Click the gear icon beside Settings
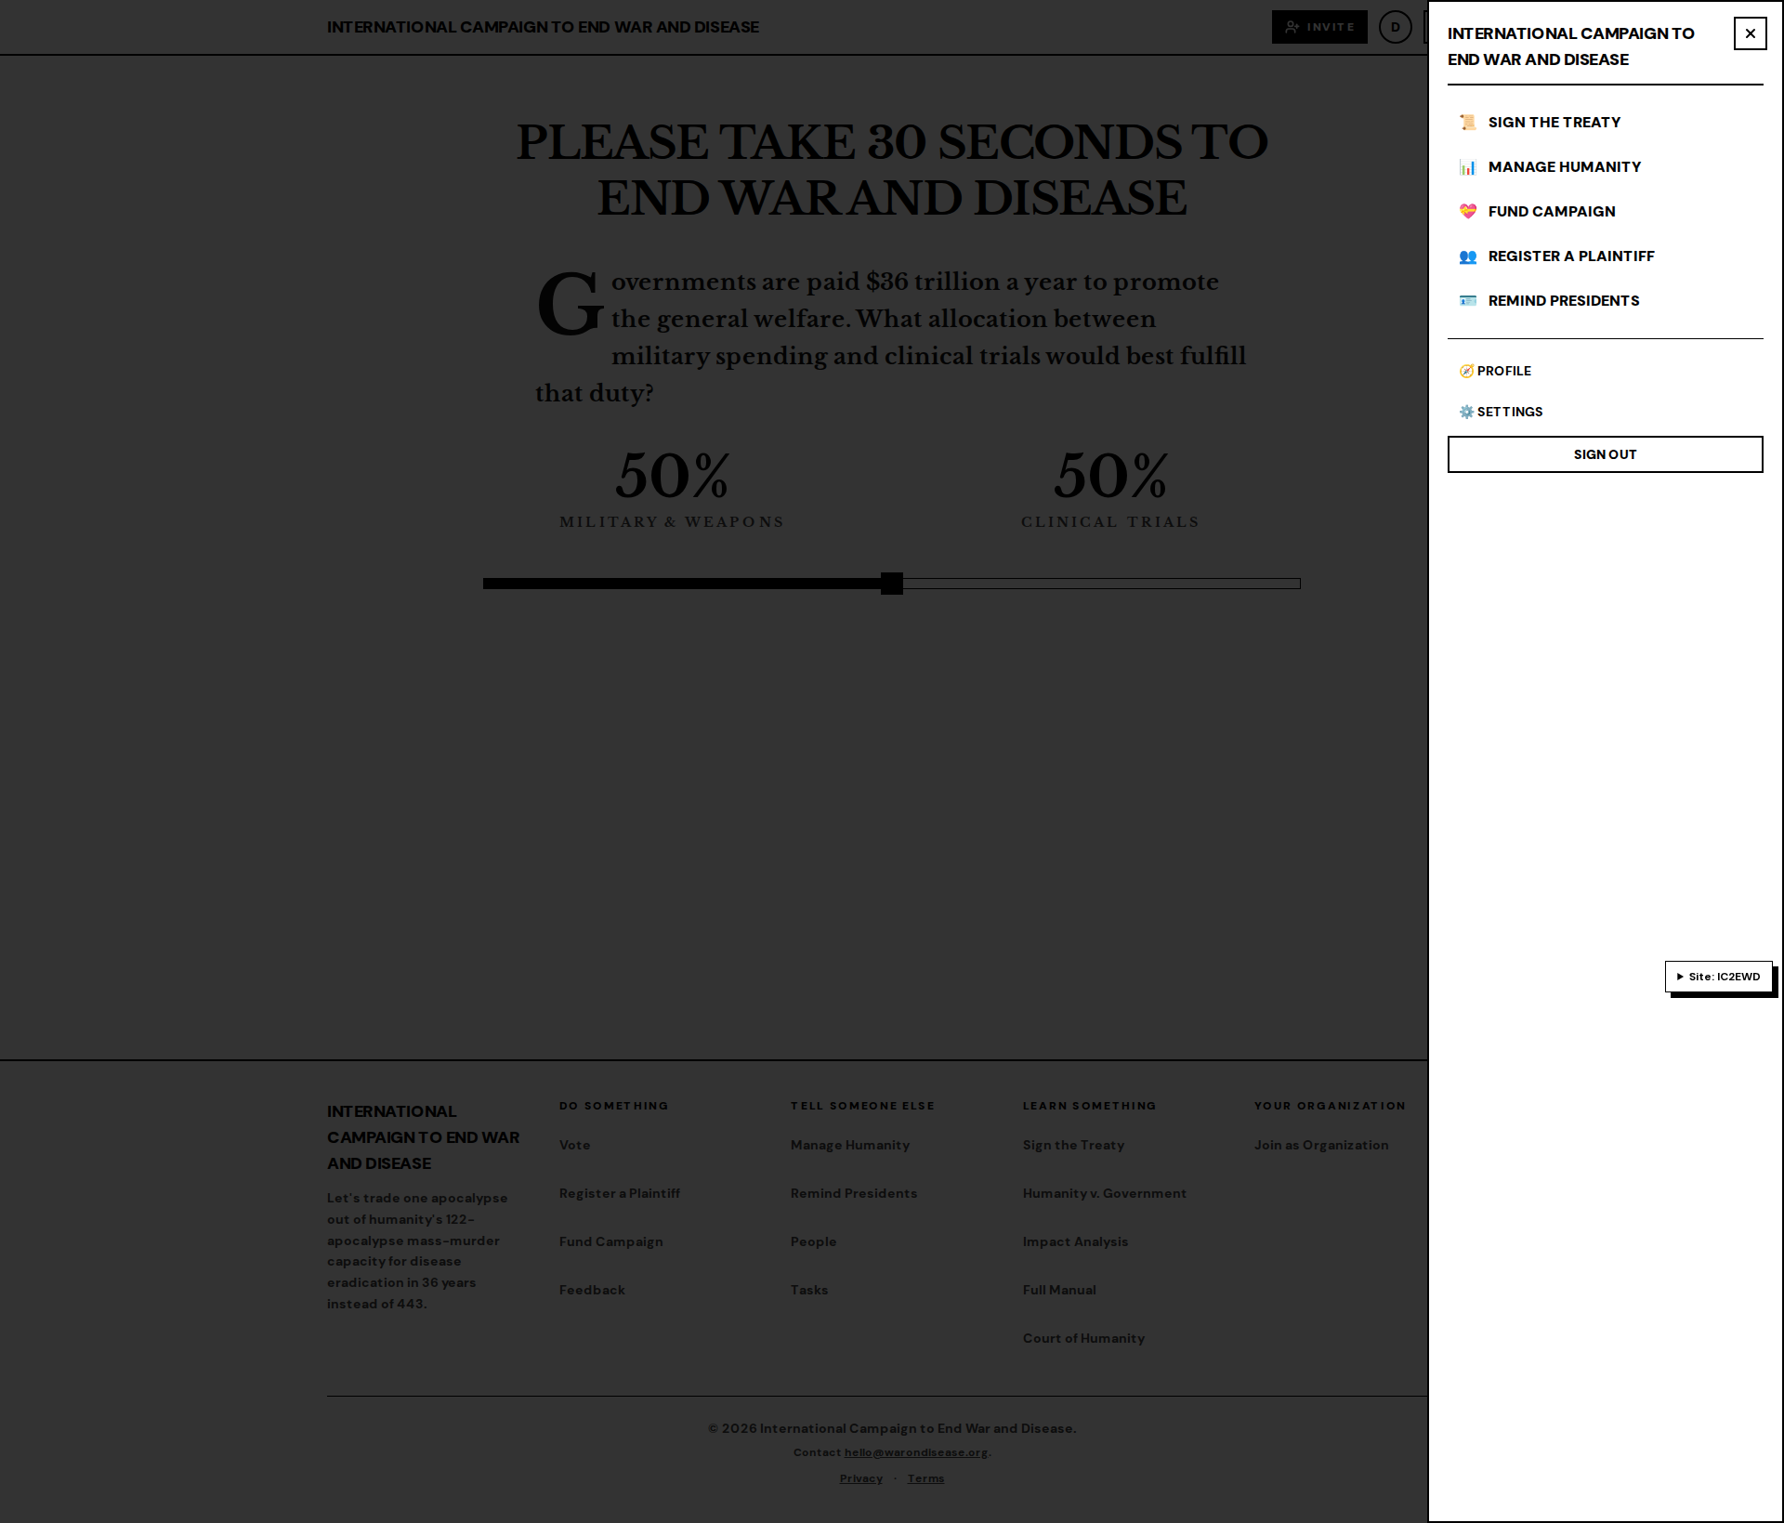1784x1523 pixels. pos(1466,412)
